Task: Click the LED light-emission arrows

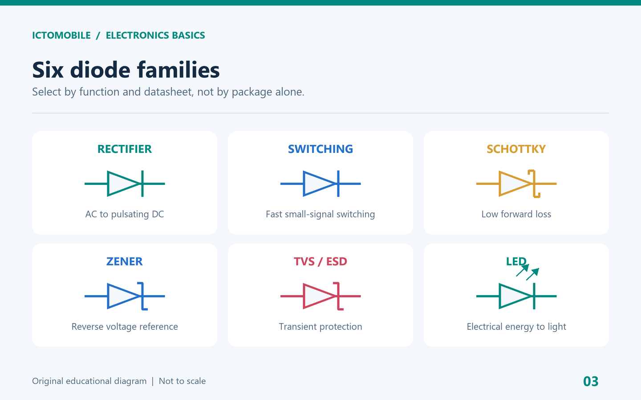Action: click(527, 272)
